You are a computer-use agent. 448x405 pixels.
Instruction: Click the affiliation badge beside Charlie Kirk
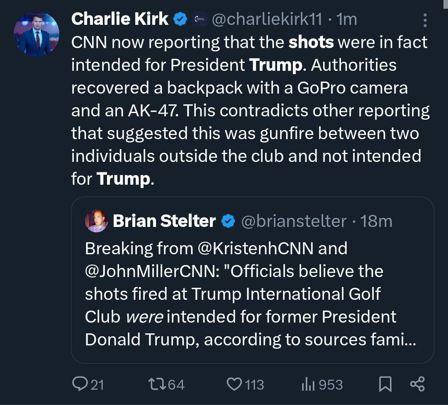tap(200, 19)
